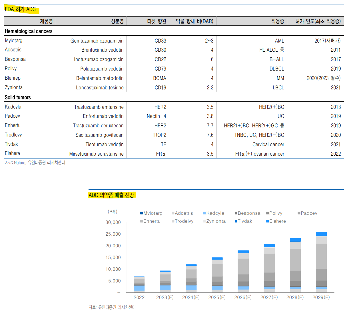Select the 'FDA 허가 ADC' highlighted title
This screenshot has width=347, height=311.
[x=21, y=9]
